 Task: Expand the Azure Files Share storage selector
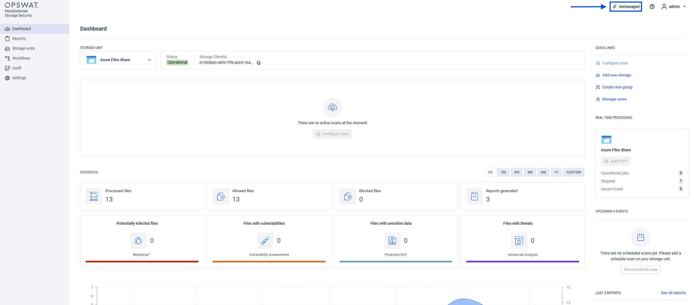click(x=118, y=60)
